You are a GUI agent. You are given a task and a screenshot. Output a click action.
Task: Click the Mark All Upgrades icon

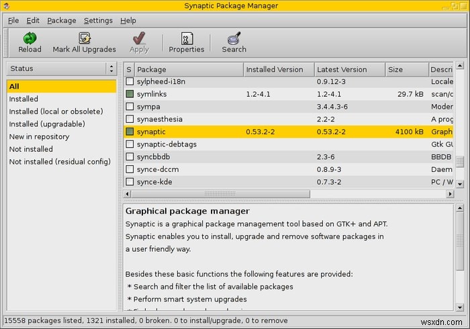click(84, 38)
